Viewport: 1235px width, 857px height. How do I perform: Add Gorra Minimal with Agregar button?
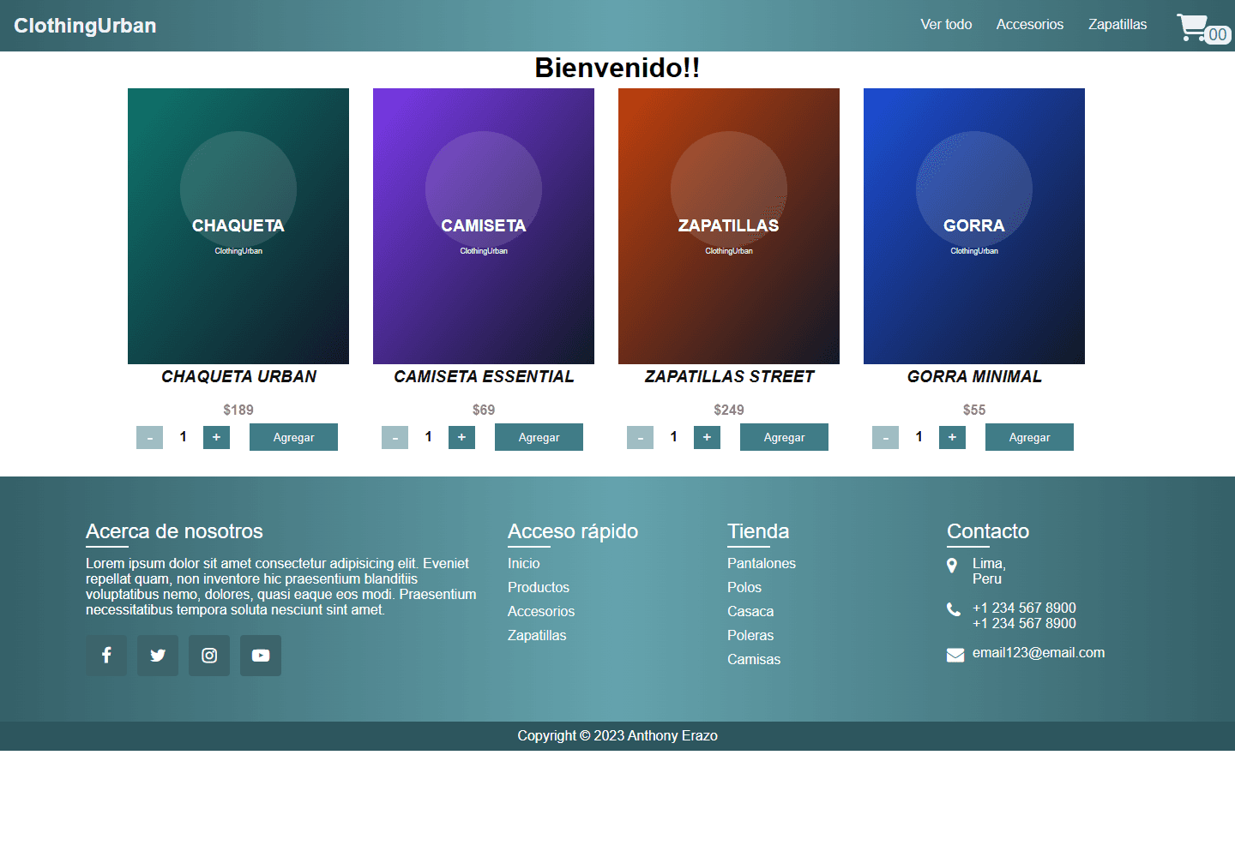click(x=1029, y=437)
